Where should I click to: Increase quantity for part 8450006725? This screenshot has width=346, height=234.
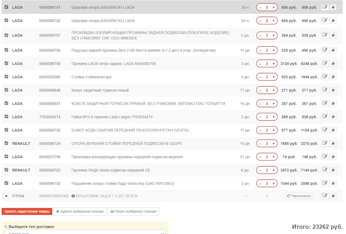coord(274,170)
